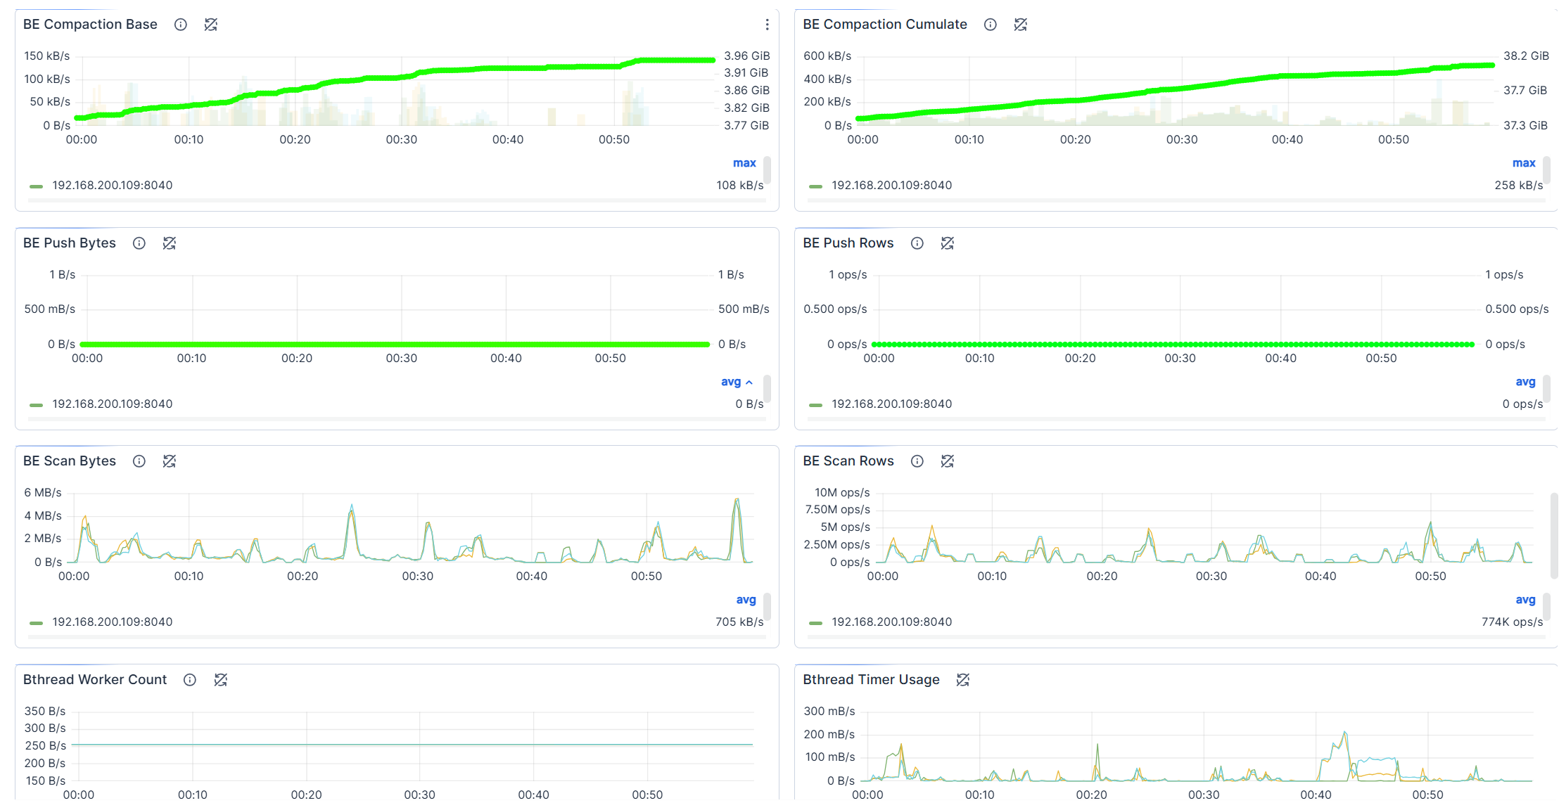The height and width of the screenshot is (810, 1566).
Task: Toggle 192.168.200.109:8040 series in BE Scan Bytes legend
Action: point(112,622)
